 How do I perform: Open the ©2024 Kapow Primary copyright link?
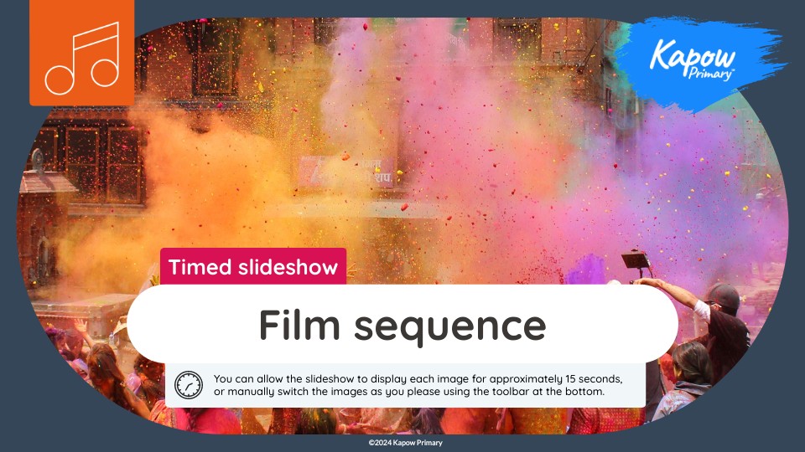pyautogui.click(x=405, y=442)
